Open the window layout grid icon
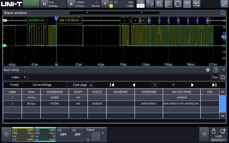This screenshot has width=229, height=143. [x=224, y=4]
